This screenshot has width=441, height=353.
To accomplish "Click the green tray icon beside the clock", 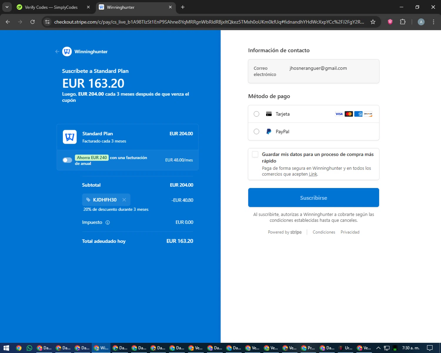I will (x=395, y=348).
